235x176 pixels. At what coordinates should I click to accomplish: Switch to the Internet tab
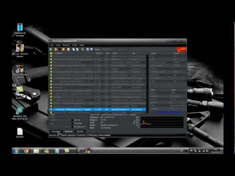tap(69, 132)
